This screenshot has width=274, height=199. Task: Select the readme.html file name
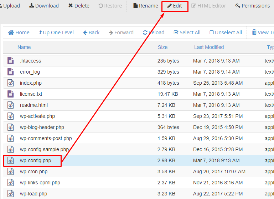(34, 105)
